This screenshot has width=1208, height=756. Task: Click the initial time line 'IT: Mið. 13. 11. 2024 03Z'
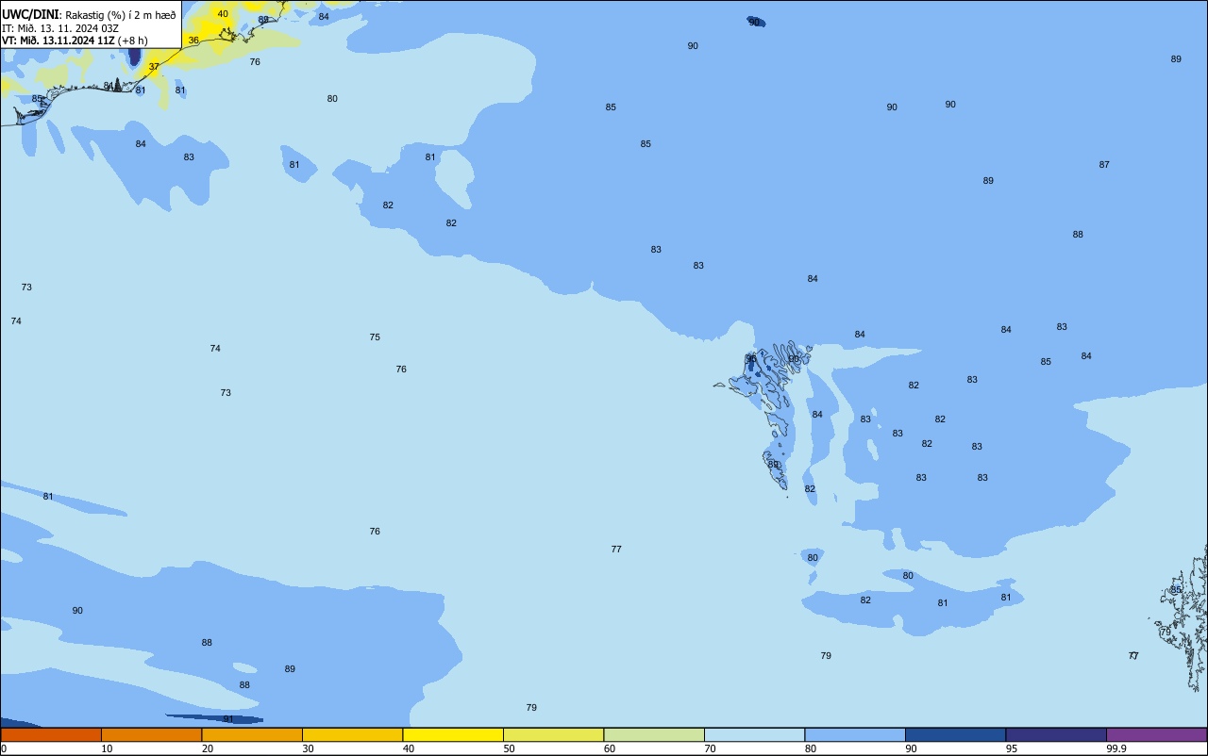(x=60, y=27)
